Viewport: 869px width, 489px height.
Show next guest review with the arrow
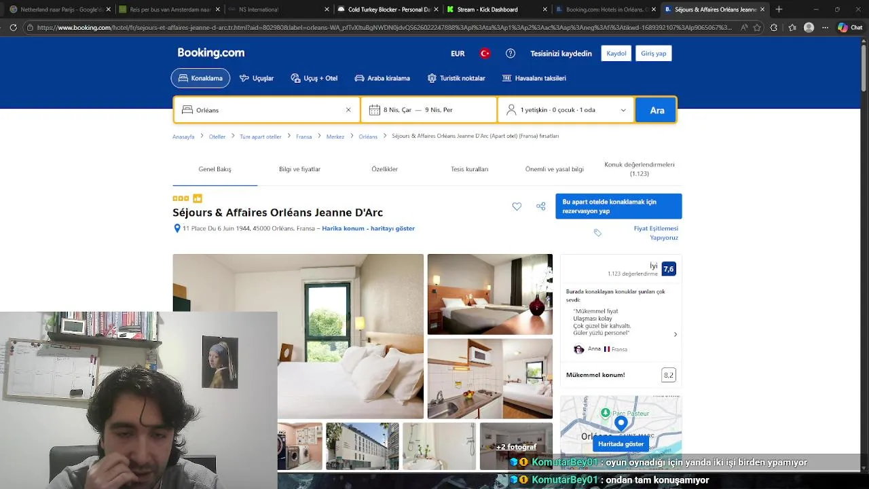point(675,334)
